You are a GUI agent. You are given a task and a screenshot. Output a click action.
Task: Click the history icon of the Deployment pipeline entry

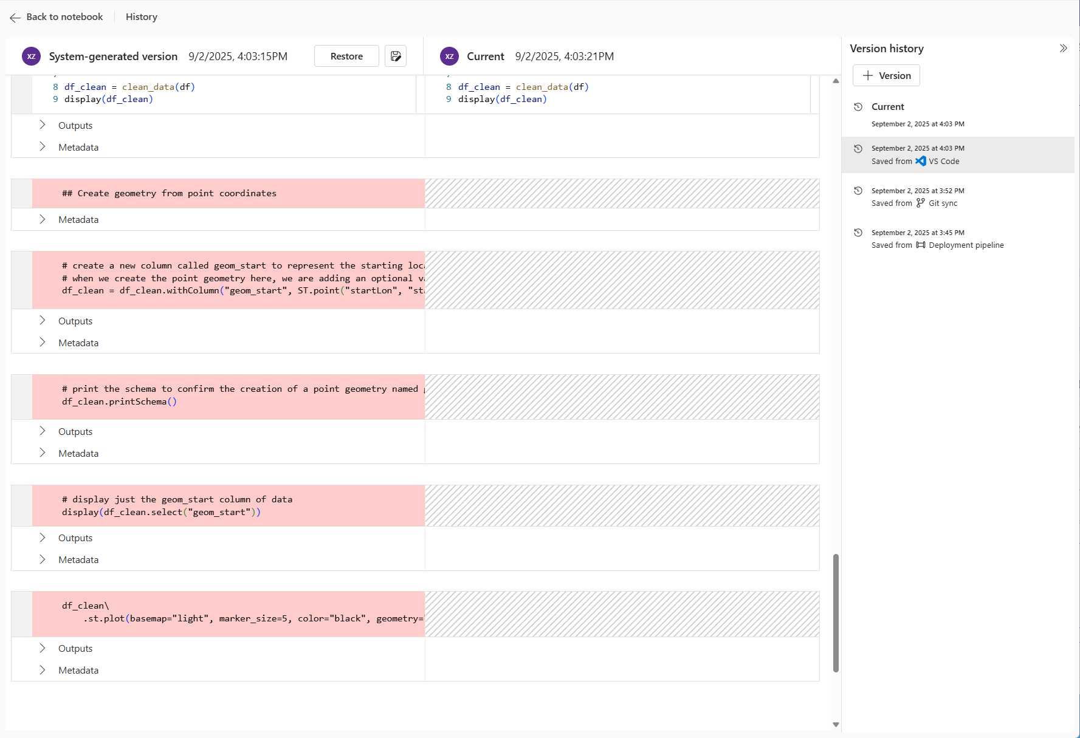click(x=858, y=233)
